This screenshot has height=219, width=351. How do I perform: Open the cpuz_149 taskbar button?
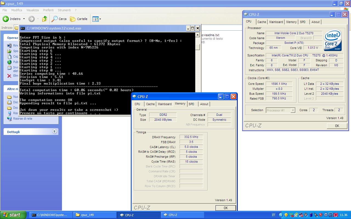click(x=95, y=215)
